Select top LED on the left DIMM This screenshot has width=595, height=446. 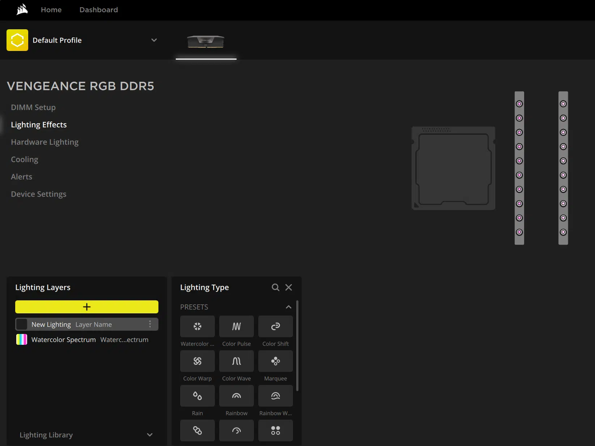click(x=519, y=104)
